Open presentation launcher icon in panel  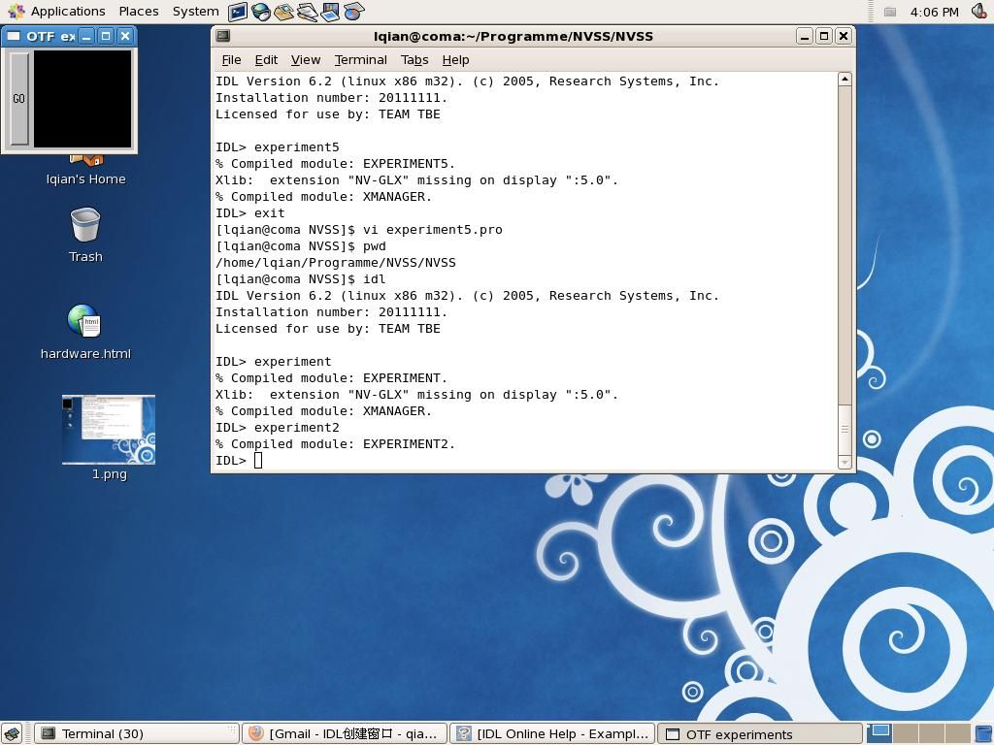pyautogui.click(x=330, y=12)
